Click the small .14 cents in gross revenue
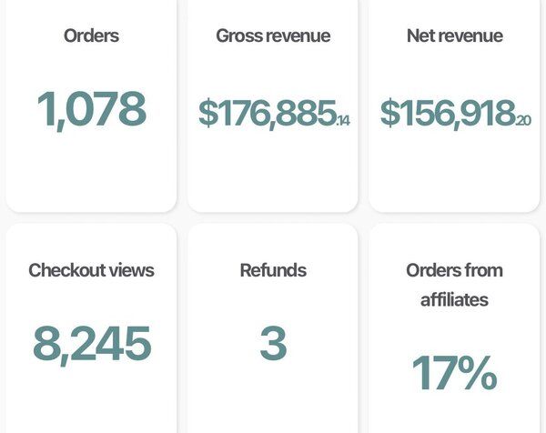This screenshot has width=546, height=433. click(x=343, y=119)
